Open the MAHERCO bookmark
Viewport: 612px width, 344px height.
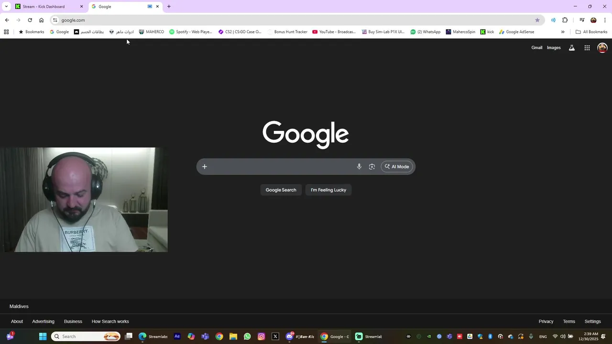click(x=151, y=32)
